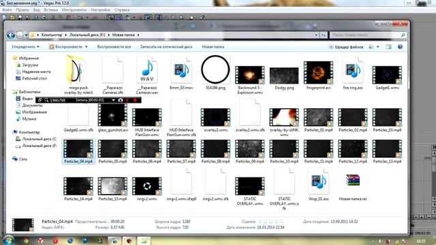Select Particles_01.mp4 file

[x=318, y=120]
